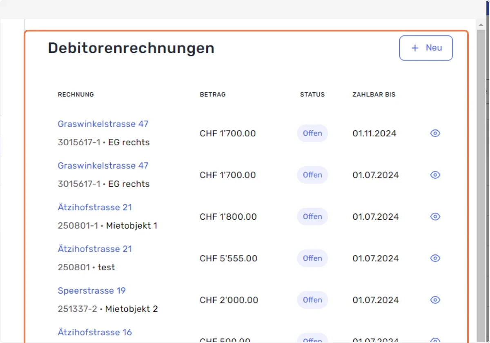490x343 pixels.
Task: Select amount CHF 2'000.00
Action: tap(229, 300)
